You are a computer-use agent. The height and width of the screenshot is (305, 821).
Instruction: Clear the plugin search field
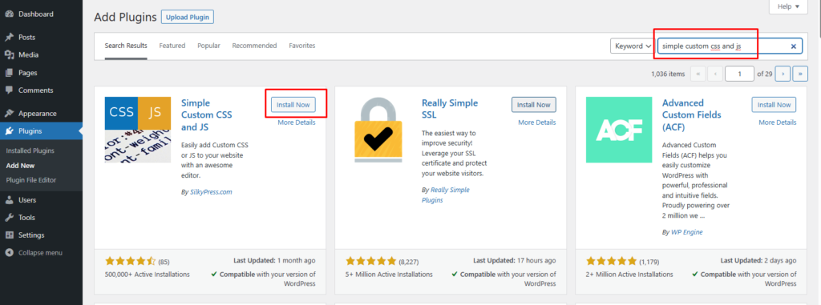[x=793, y=46]
